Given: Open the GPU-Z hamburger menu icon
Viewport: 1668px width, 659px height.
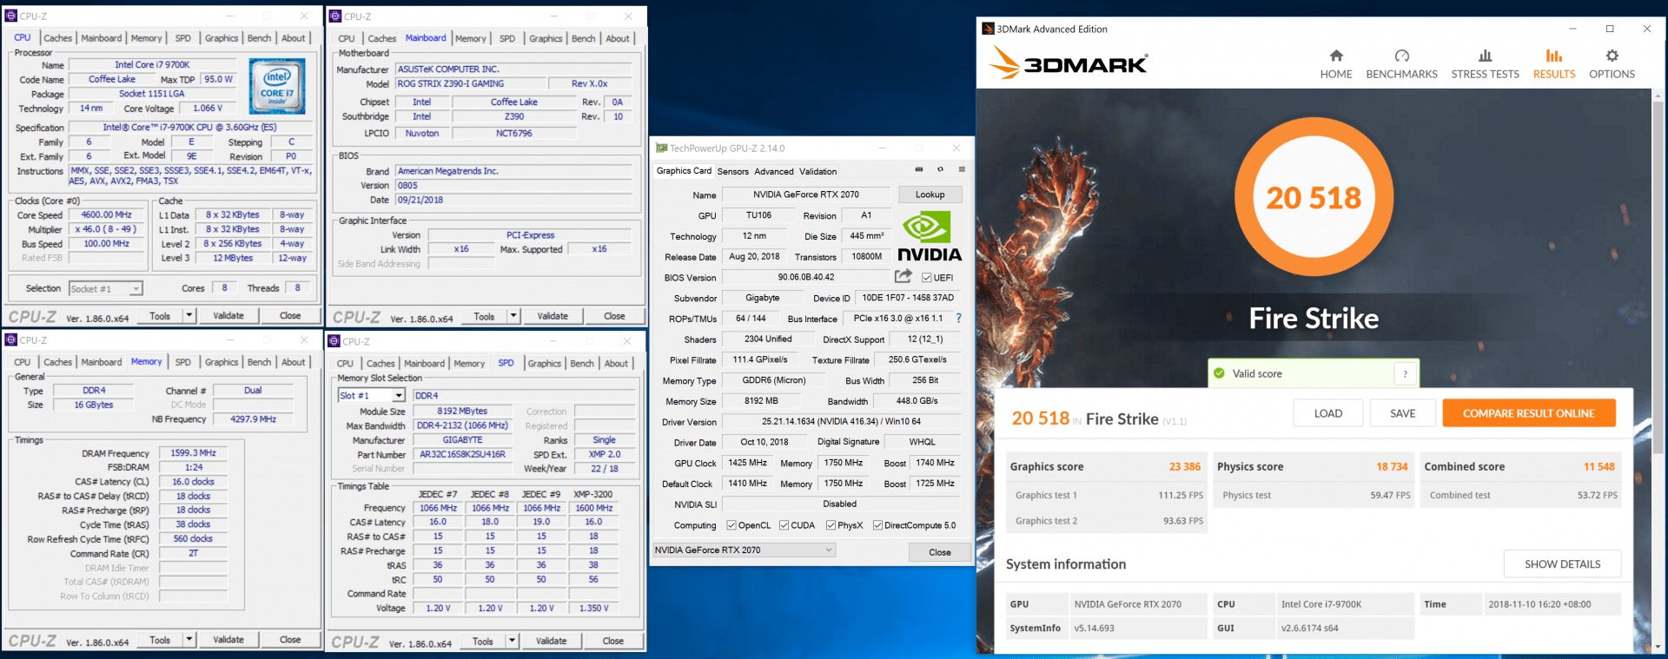Looking at the screenshot, I should (961, 170).
